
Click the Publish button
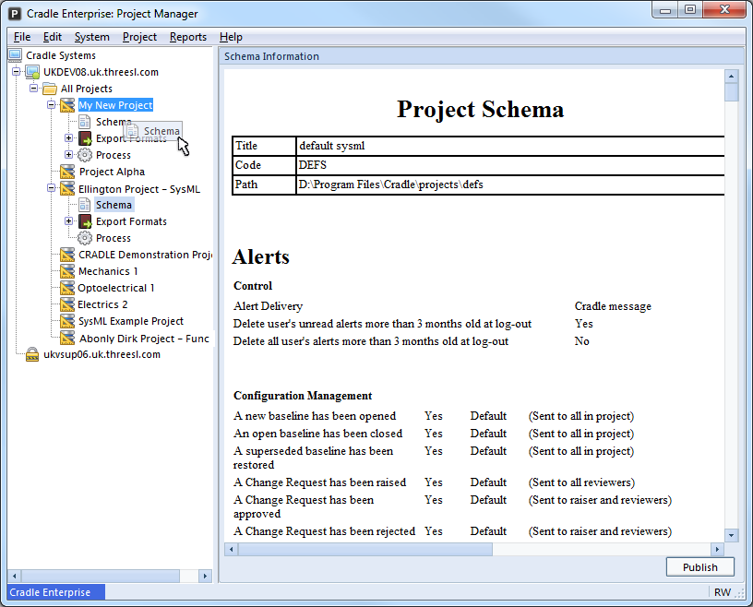[699, 566]
